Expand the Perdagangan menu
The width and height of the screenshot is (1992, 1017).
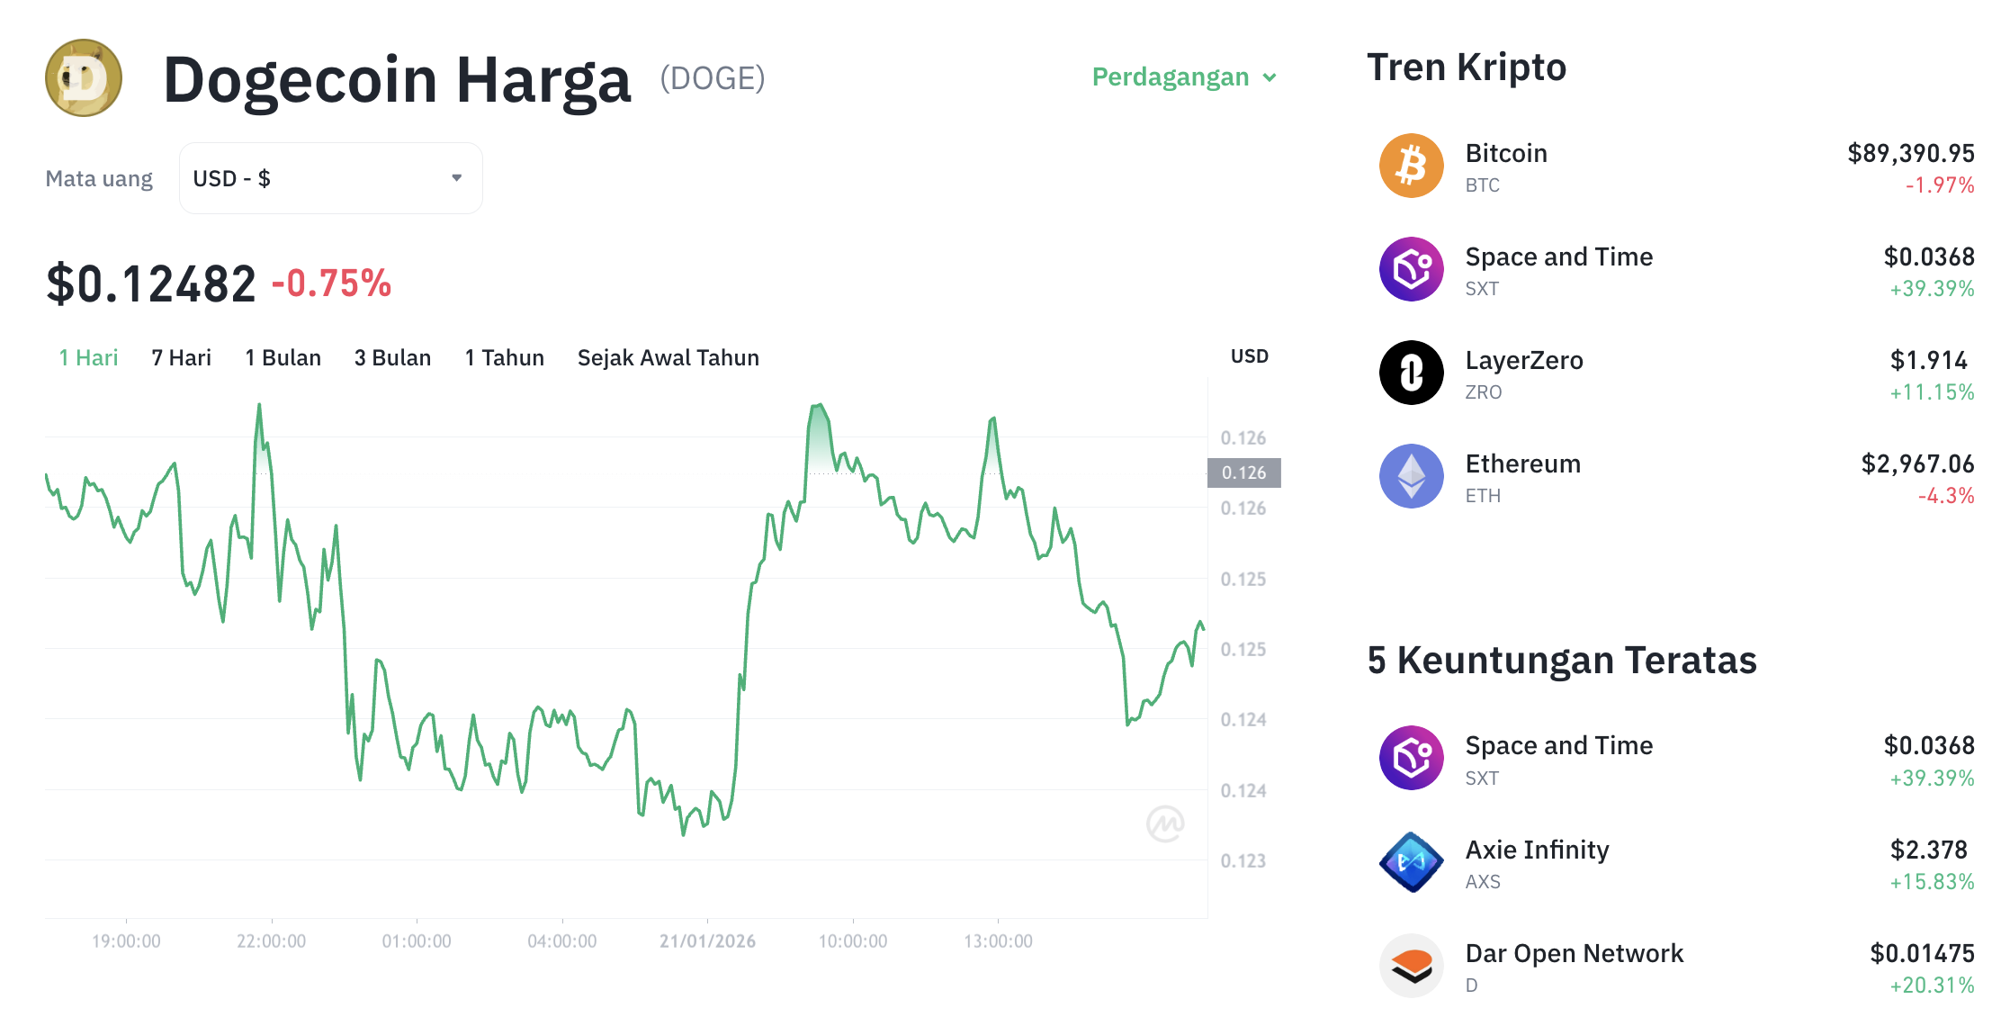[x=1183, y=77]
